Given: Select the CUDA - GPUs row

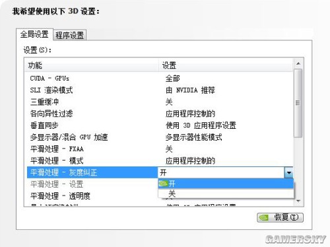Looking at the screenshot, I should (x=160, y=79).
